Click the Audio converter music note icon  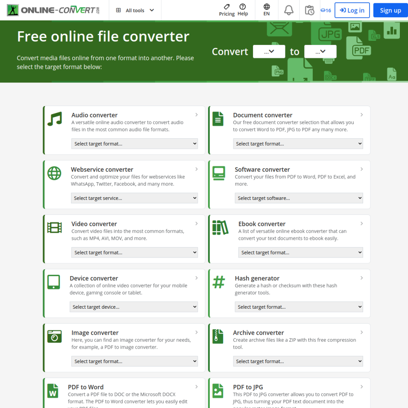(55, 119)
